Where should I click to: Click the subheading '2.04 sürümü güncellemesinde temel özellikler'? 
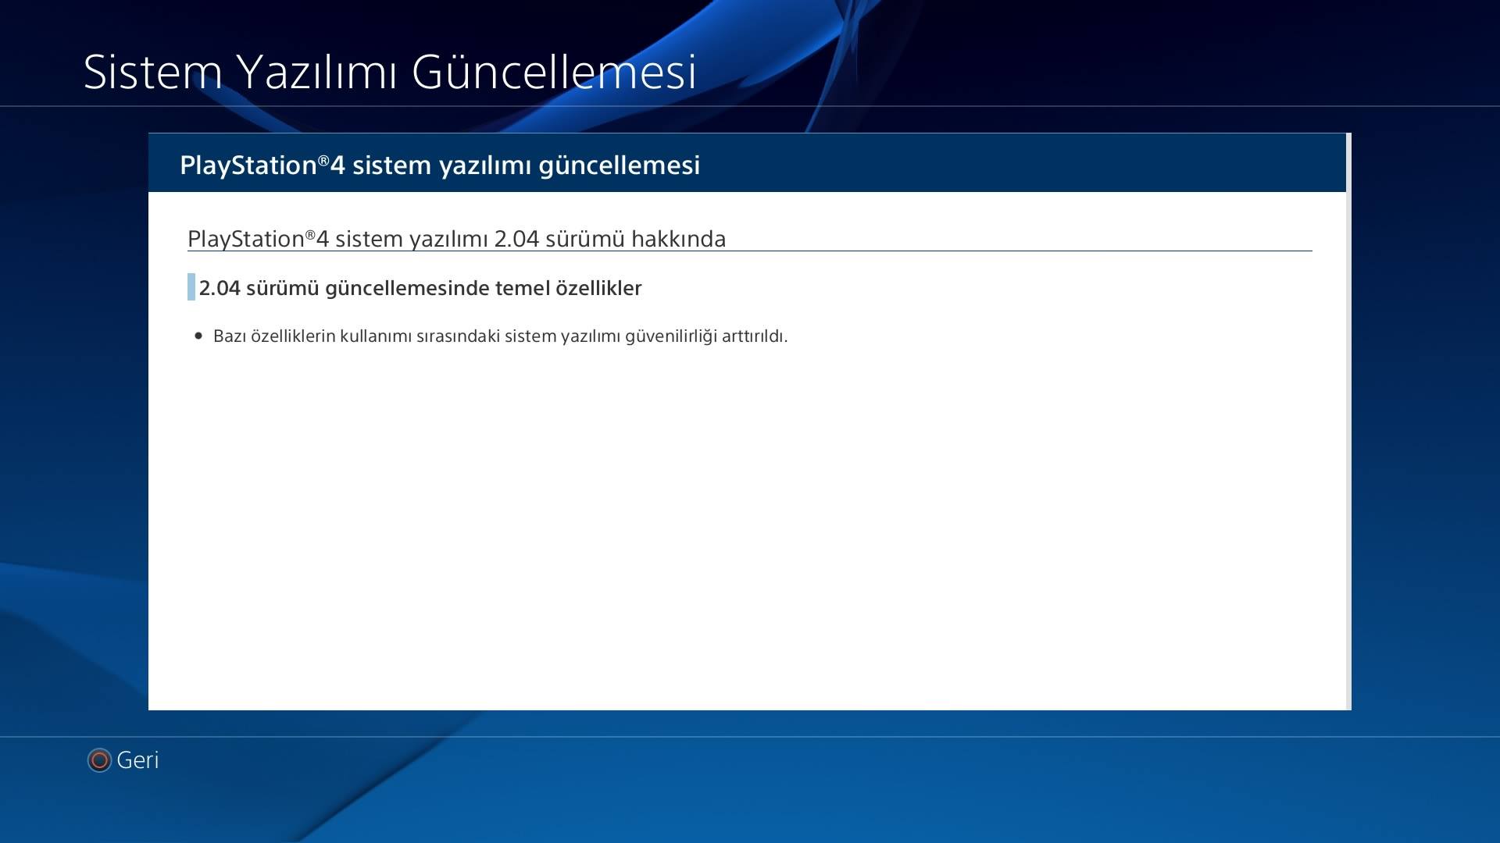tap(420, 288)
